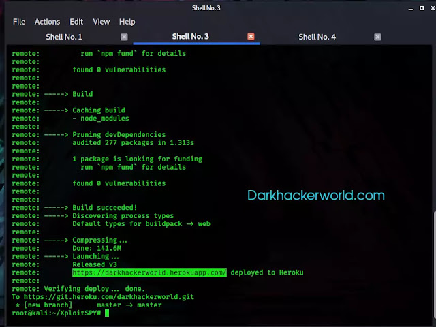The height and width of the screenshot is (327, 436).
Task: Click 'audited 277 packages in 1.313s' text
Action: (x=134, y=143)
